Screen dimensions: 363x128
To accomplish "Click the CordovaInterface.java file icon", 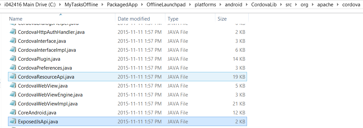I will pos(13,41).
